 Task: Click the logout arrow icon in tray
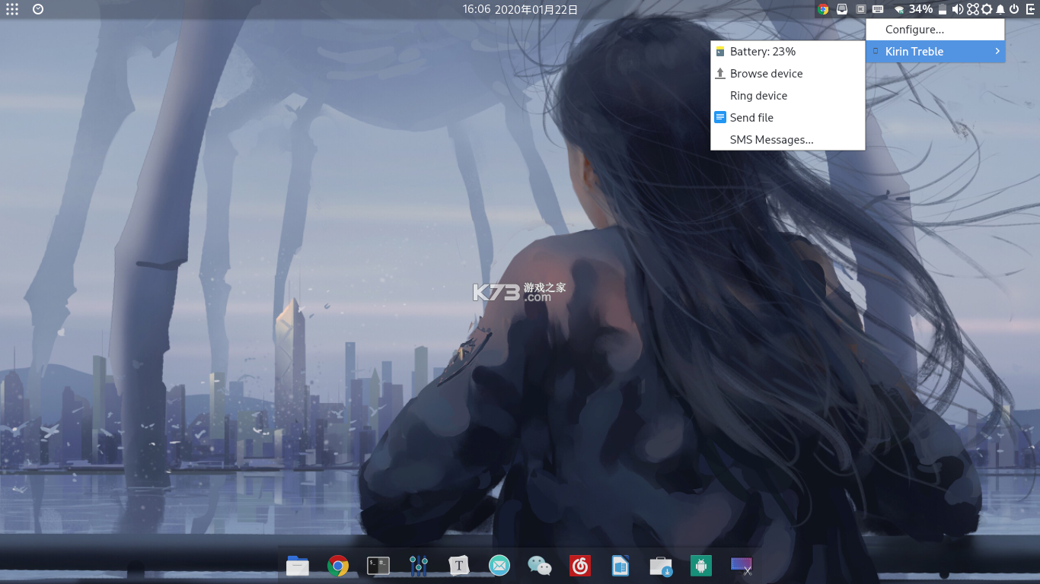[x=1029, y=9]
